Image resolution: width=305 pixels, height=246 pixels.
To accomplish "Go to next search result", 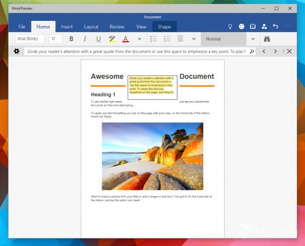I will click(275, 51).
